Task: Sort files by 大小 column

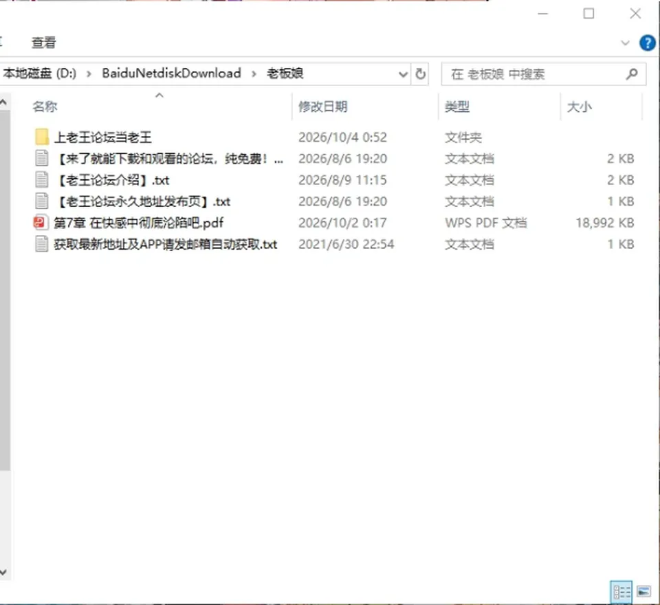Action: click(579, 107)
